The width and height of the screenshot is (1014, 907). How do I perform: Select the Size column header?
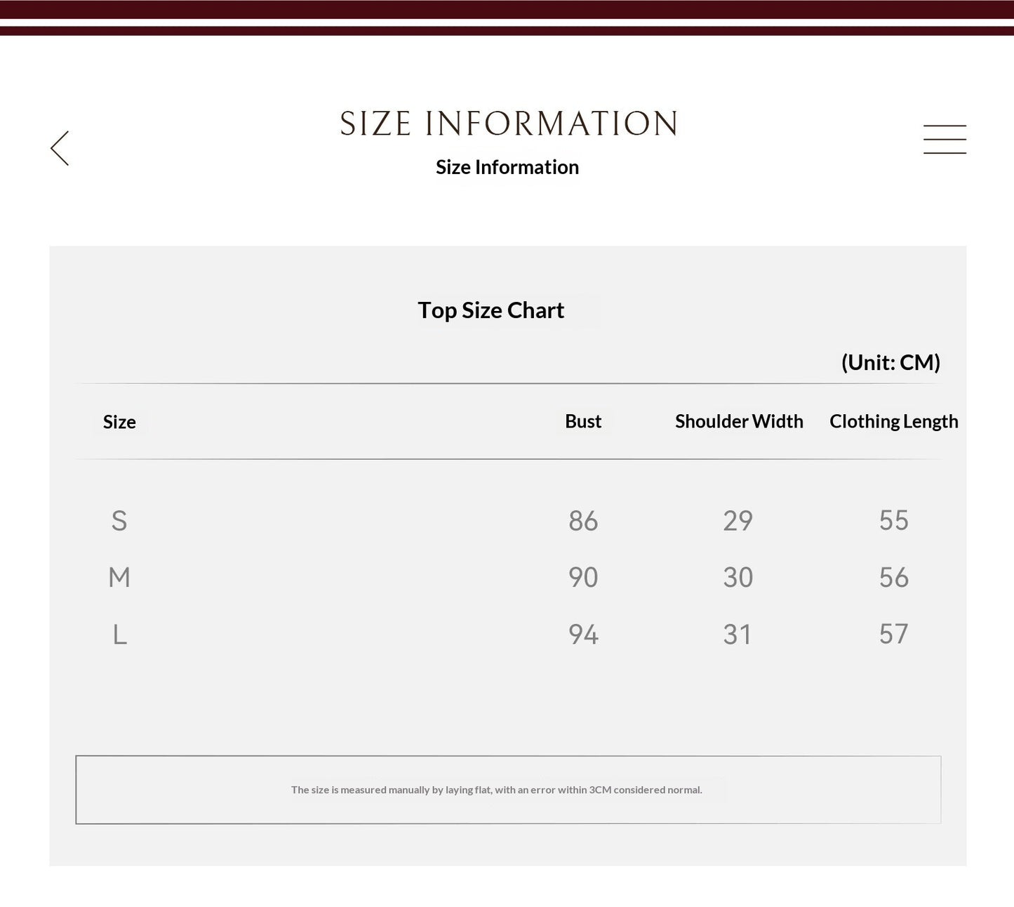click(119, 422)
